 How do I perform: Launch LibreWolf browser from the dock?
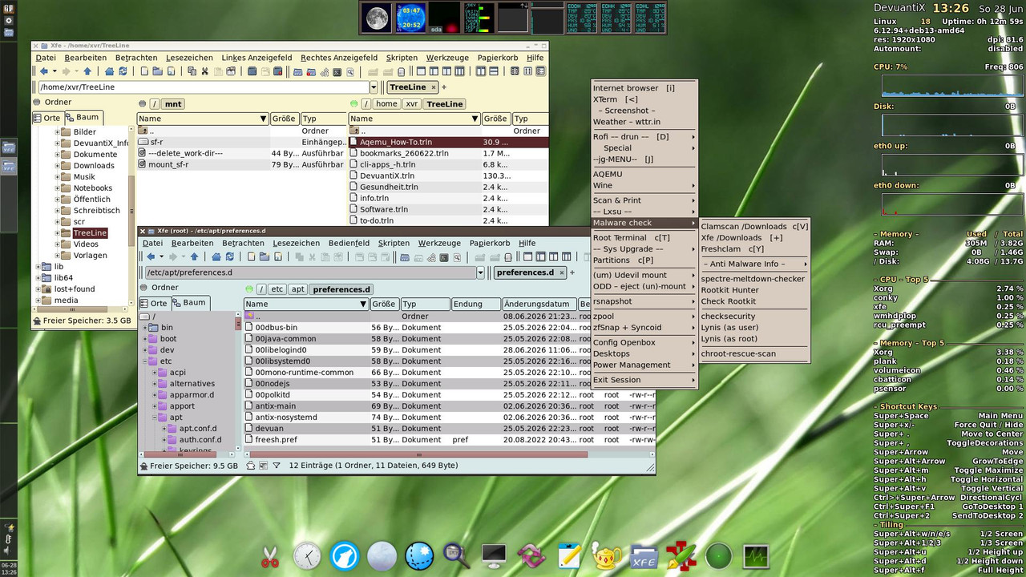345,555
